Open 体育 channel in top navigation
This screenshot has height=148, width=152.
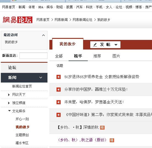(x=32, y=7)
